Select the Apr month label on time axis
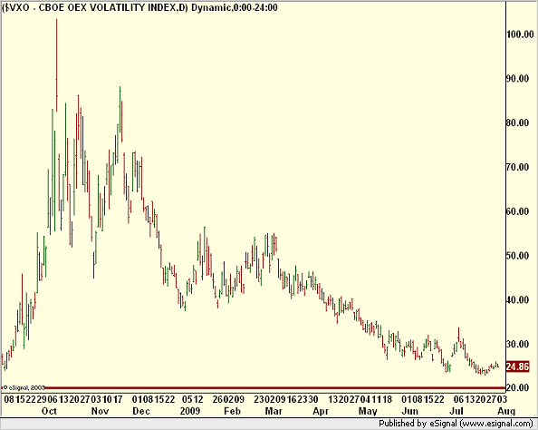This screenshot has height=430, width=538. [321, 411]
